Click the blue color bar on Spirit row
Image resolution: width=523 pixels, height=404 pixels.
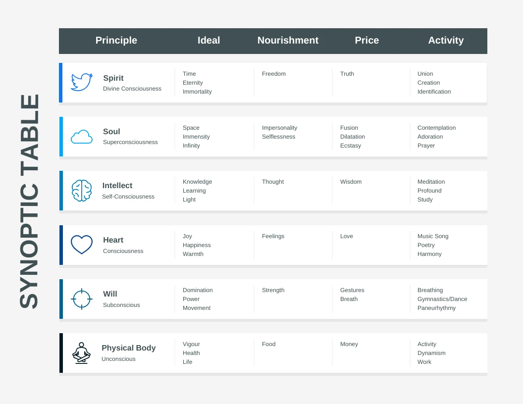[61, 83]
